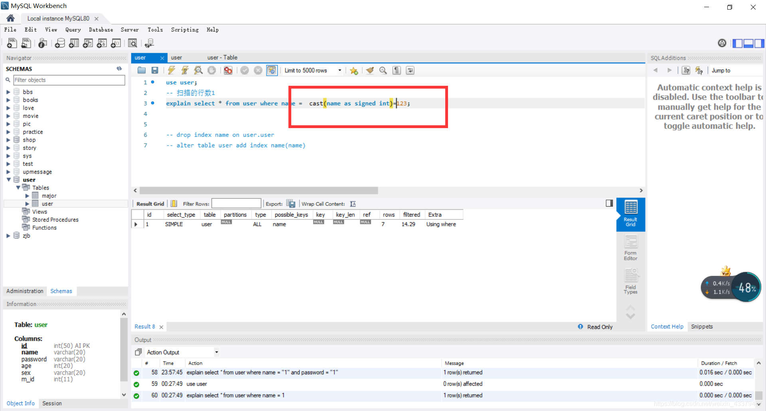This screenshot has height=411, width=766.
Task: Click Jump to in SQL Additions
Action: click(721, 70)
